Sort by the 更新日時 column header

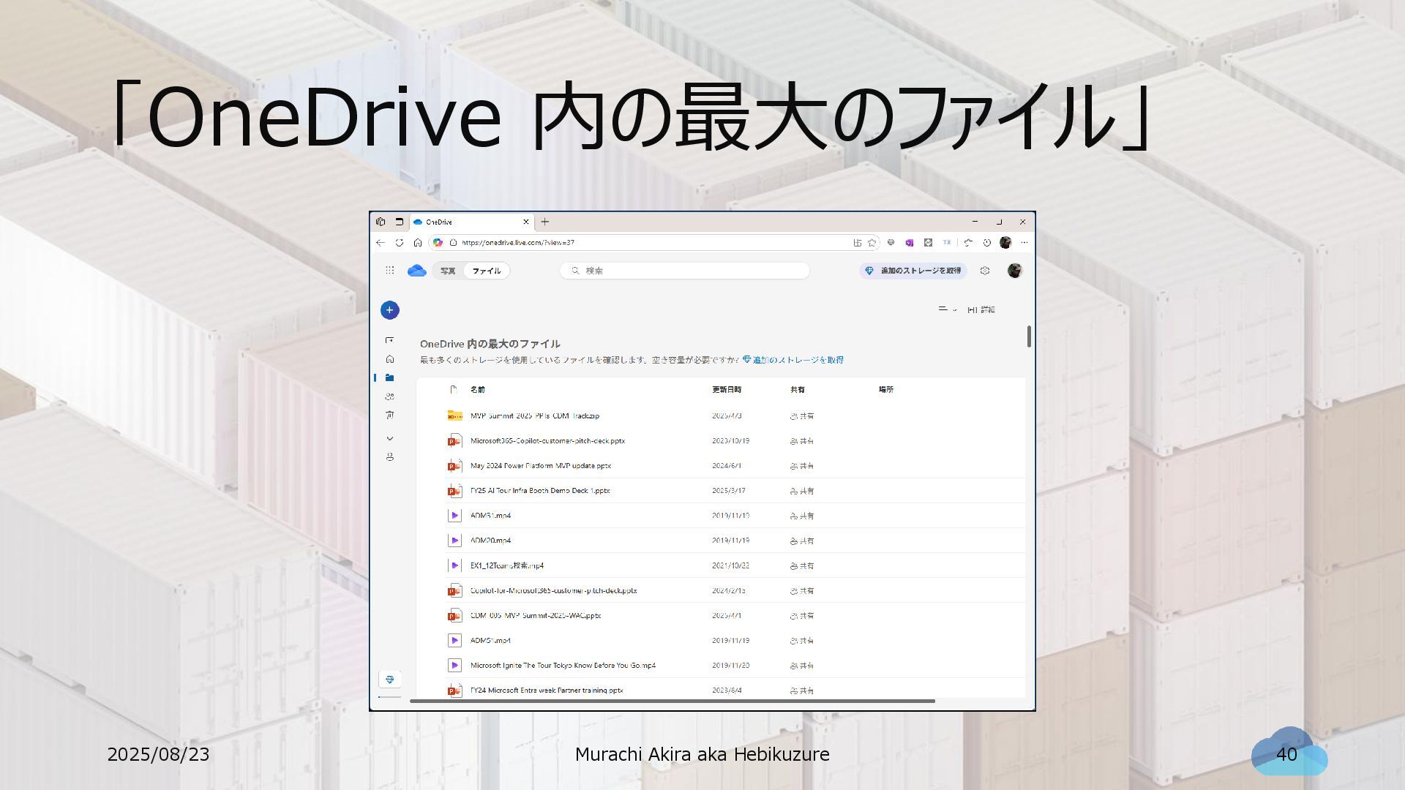(727, 390)
